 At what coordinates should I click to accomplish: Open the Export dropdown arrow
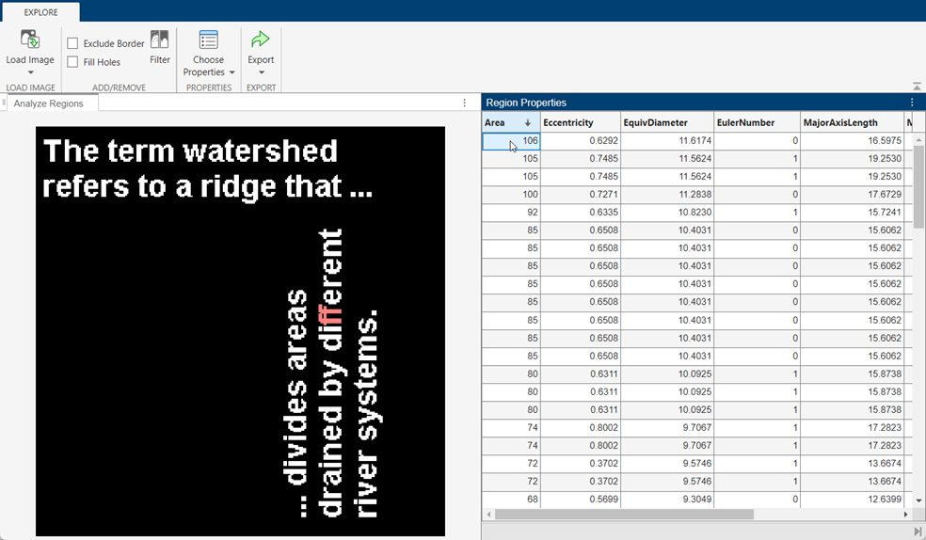coord(261,72)
